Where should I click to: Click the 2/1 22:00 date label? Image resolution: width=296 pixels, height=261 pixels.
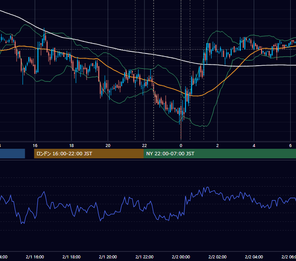click(x=145, y=257)
